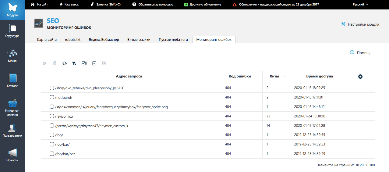Screen dimensions: 389x172
Task: Check the /foo/ row checkbox
Action: coord(52,135)
